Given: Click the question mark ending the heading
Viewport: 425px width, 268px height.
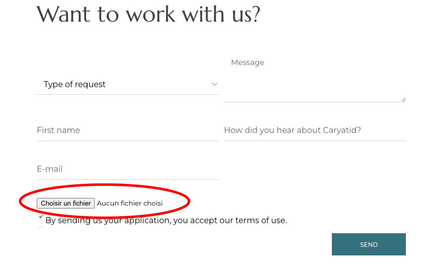Looking at the screenshot, I should (x=256, y=14).
